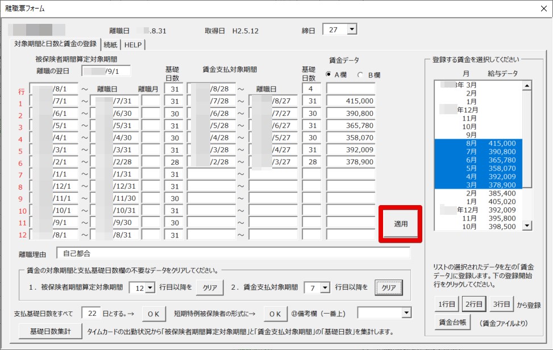This screenshot has width=553, height=350.
Task: Select list entry 10月 398,500
Action: 478,227
